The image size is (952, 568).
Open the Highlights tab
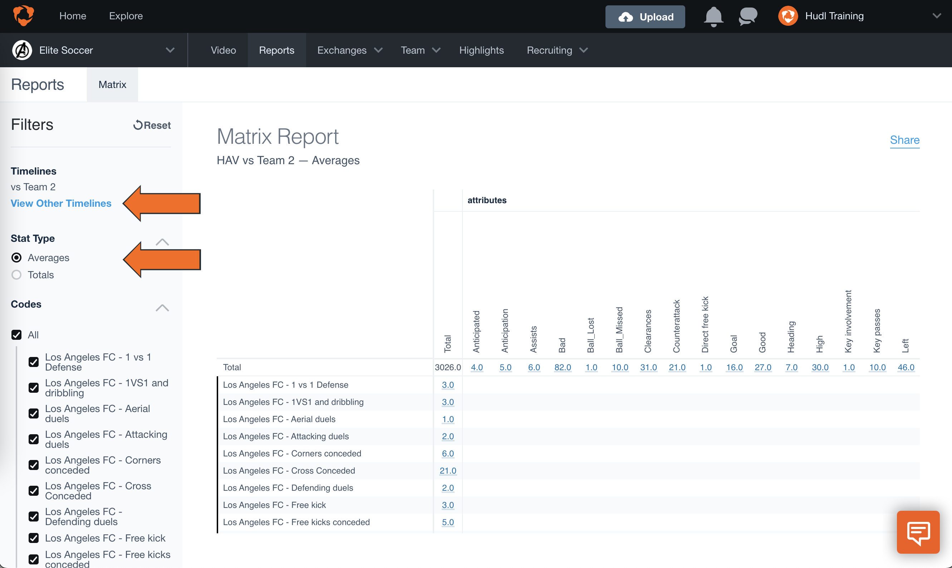point(481,50)
